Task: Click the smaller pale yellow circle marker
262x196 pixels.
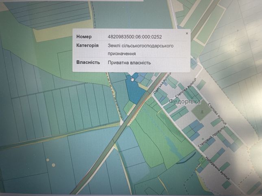Action: tap(48, 160)
